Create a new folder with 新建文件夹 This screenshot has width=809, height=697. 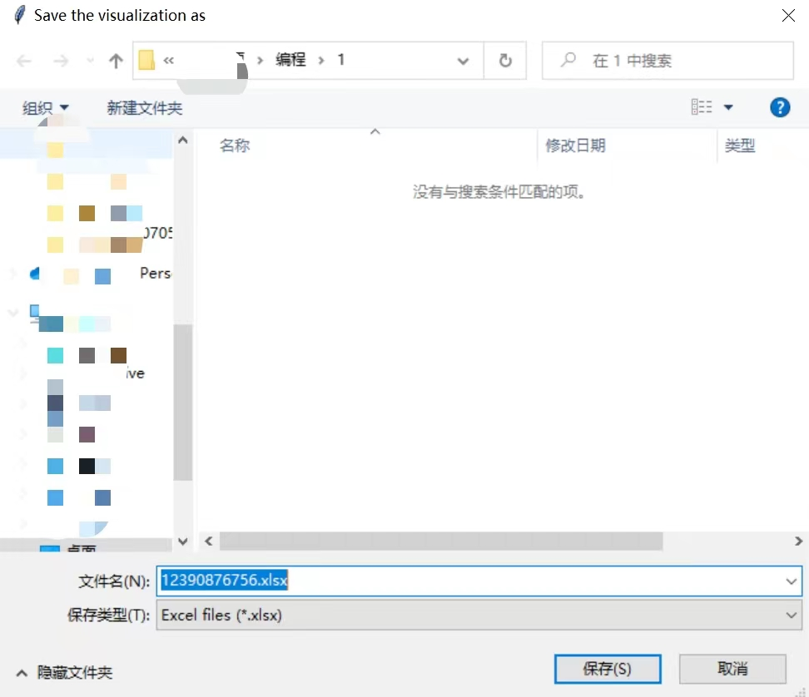coord(144,106)
